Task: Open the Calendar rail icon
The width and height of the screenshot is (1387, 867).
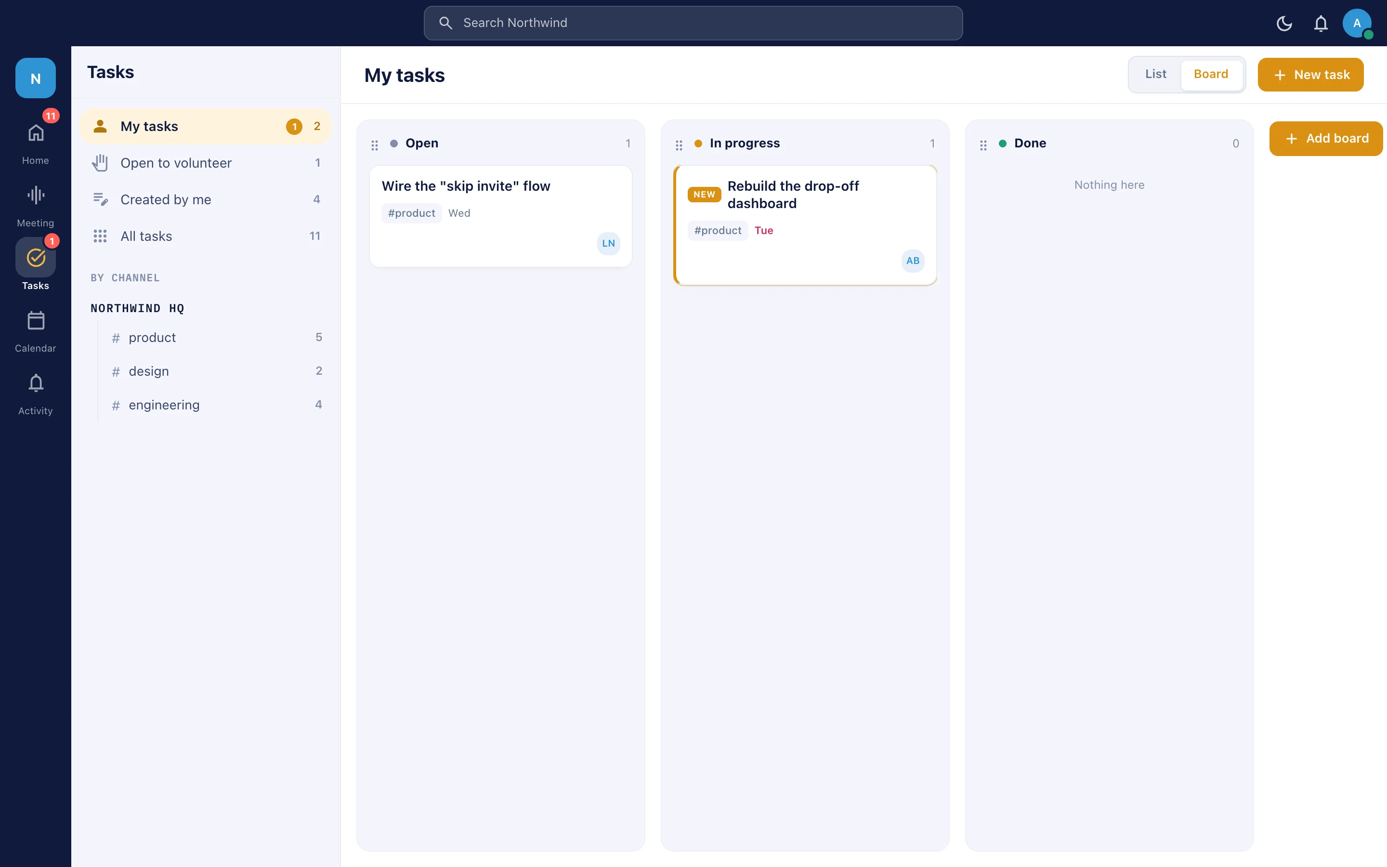Action: point(36,320)
